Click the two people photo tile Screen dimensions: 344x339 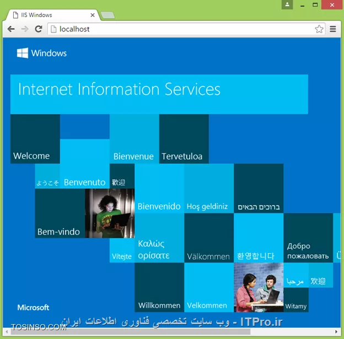point(259,287)
